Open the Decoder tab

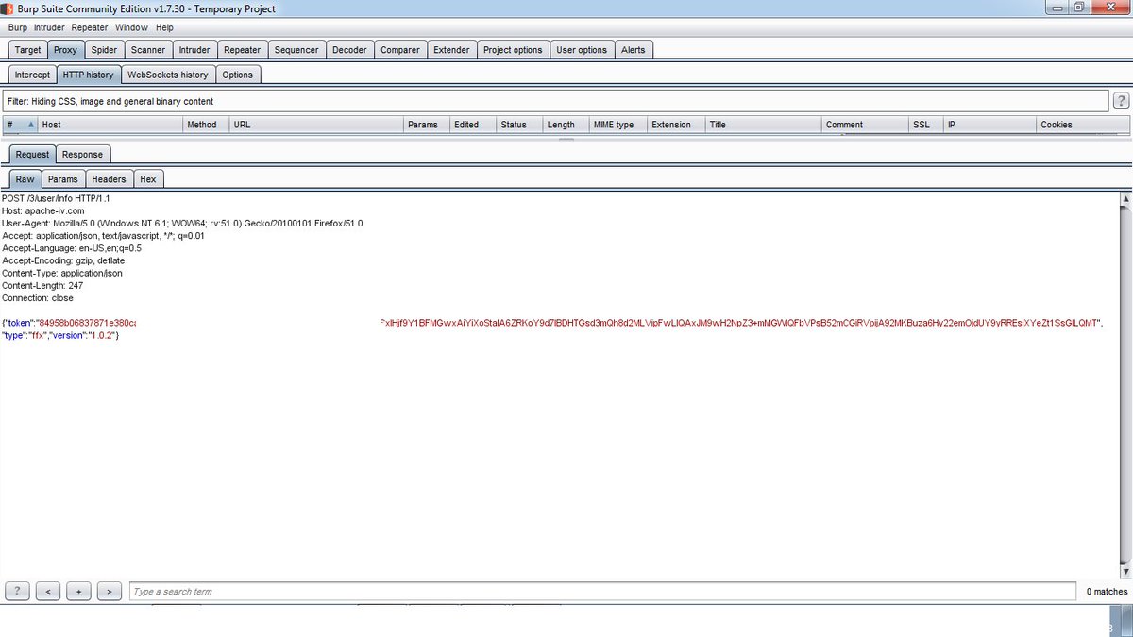(349, 50)
